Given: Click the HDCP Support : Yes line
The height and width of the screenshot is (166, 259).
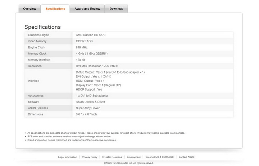Looking at the screenshot, I should click(89, 89).
